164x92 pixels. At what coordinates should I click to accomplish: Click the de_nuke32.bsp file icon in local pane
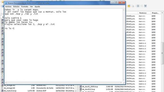2,91
